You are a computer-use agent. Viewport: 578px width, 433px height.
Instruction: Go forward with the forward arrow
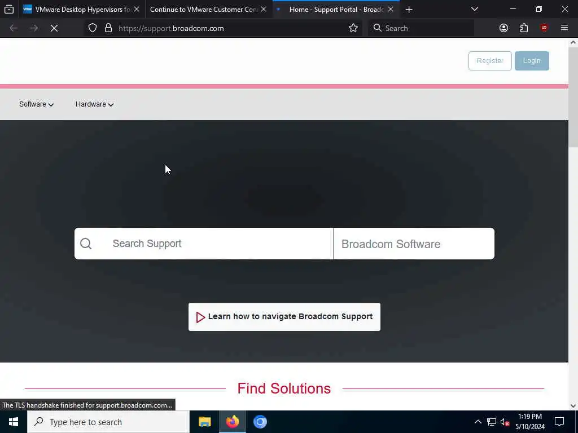pos(34,28)
